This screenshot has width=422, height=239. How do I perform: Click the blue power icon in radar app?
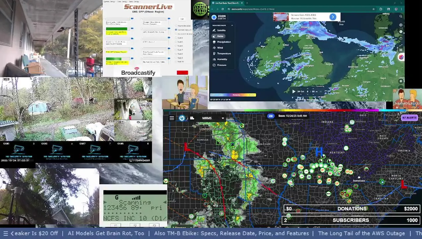tap(182, 118)
